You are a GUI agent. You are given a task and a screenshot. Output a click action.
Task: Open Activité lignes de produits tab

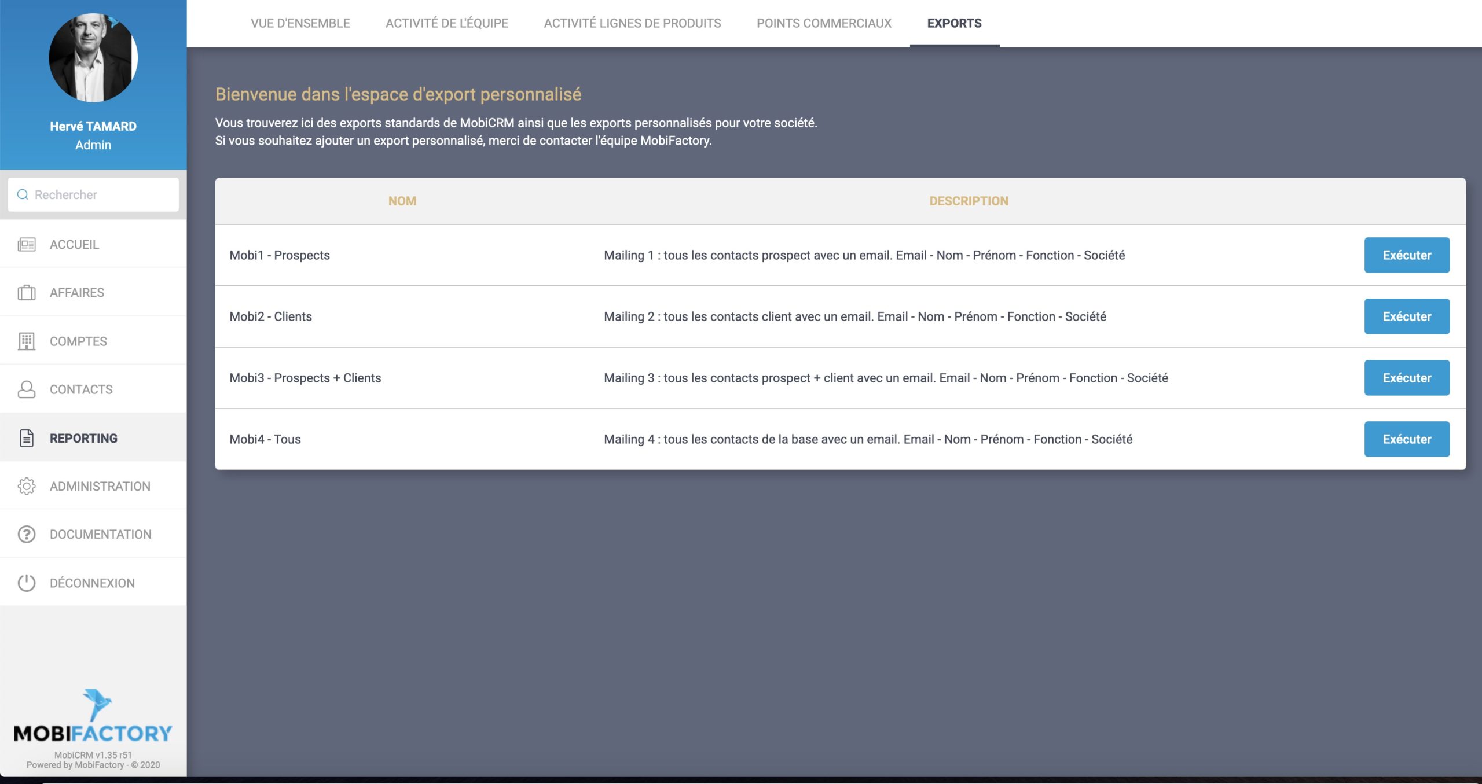[x=632, y=23]
